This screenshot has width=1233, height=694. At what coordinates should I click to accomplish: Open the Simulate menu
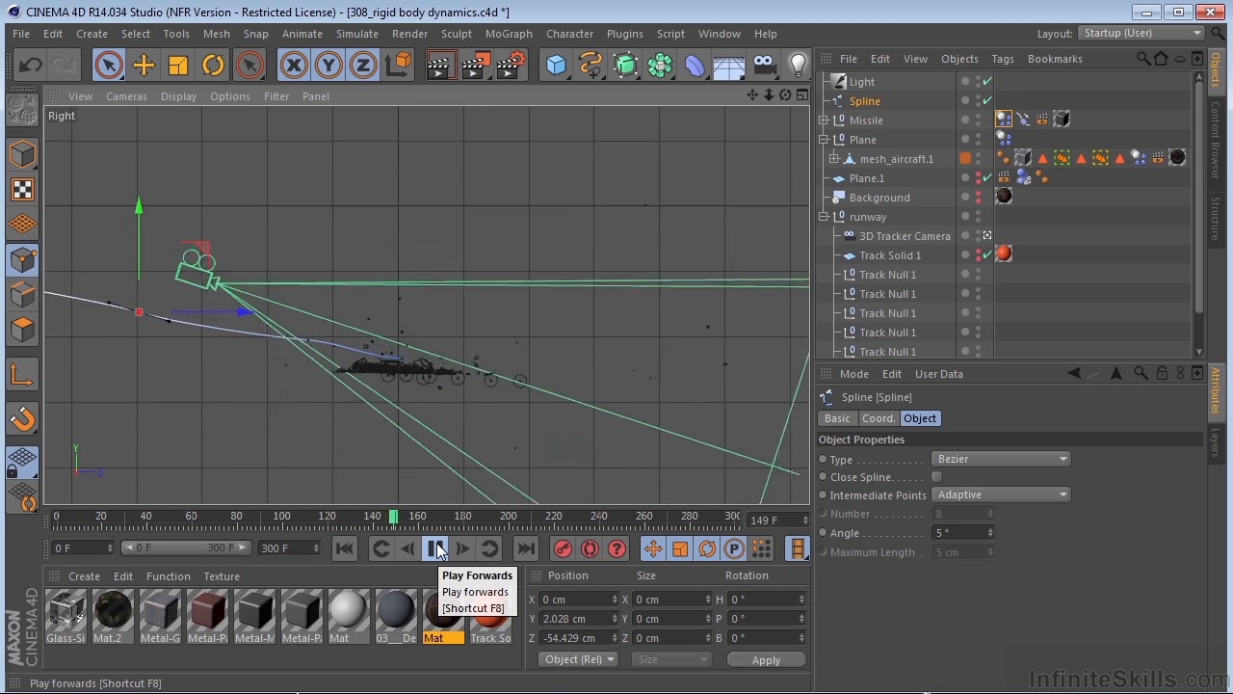point(356,34)
